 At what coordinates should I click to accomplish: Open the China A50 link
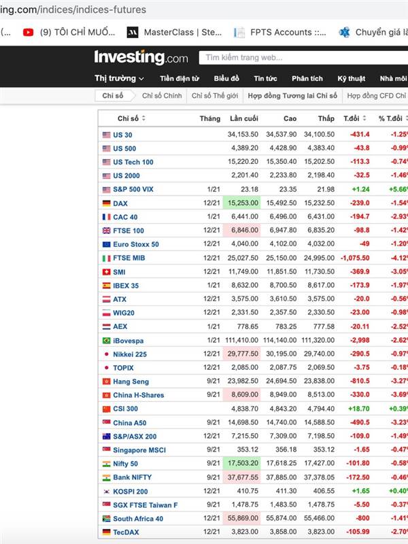[x=130, y=423]
